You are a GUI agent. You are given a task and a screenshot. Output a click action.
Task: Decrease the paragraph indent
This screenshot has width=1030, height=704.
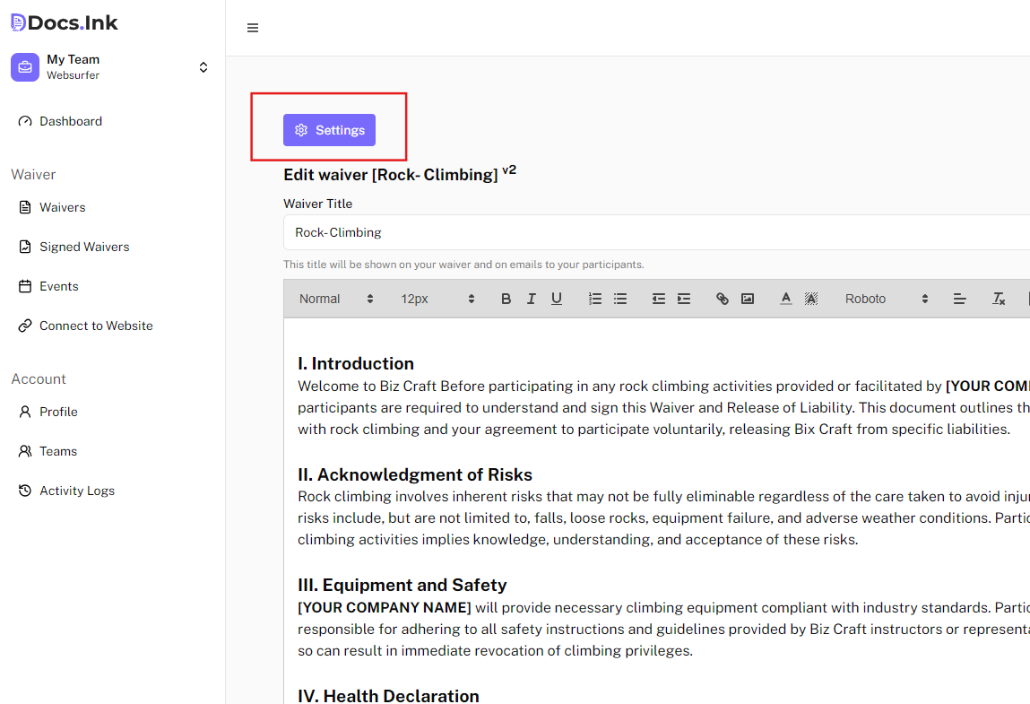[658, 299]
